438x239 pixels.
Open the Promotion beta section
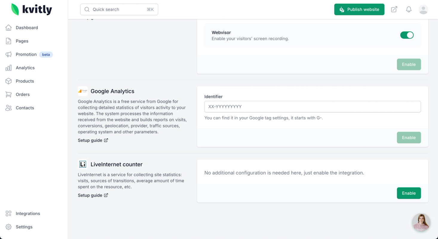26,54
